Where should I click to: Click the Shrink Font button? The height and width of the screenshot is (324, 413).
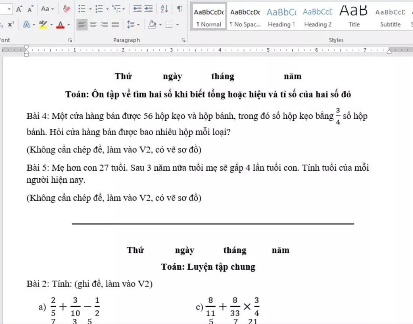pyautogui.click(x=30, y=9)
